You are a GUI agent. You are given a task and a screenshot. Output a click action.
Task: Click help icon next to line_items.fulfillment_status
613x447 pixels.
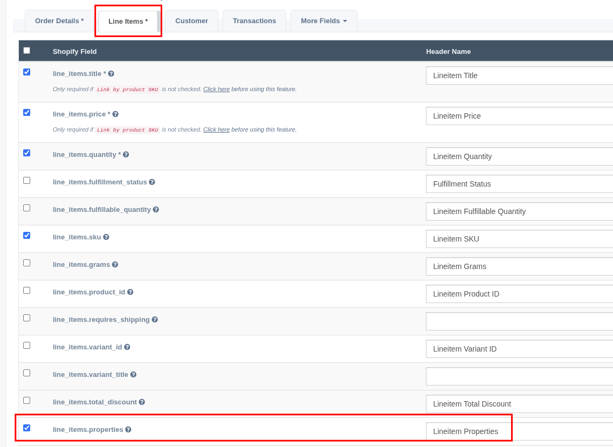[152, 182]
